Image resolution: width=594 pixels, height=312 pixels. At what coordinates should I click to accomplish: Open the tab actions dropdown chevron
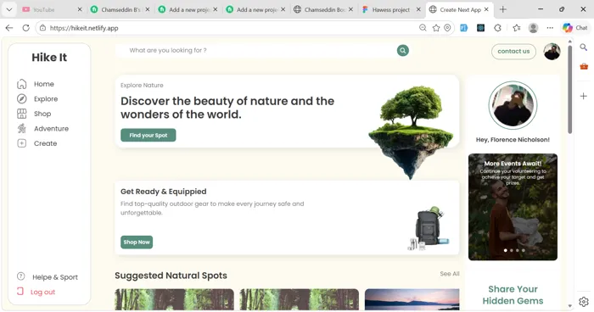pyautogui.click(x=9, y=9)
